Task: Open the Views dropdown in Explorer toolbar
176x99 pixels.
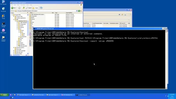Action: coord(41,8)
